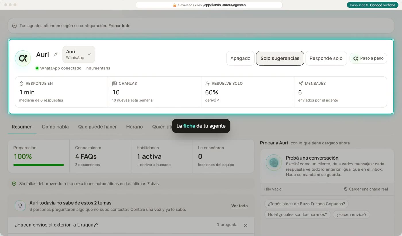Switch to the Qué puede hacer tab

point(97,127)
